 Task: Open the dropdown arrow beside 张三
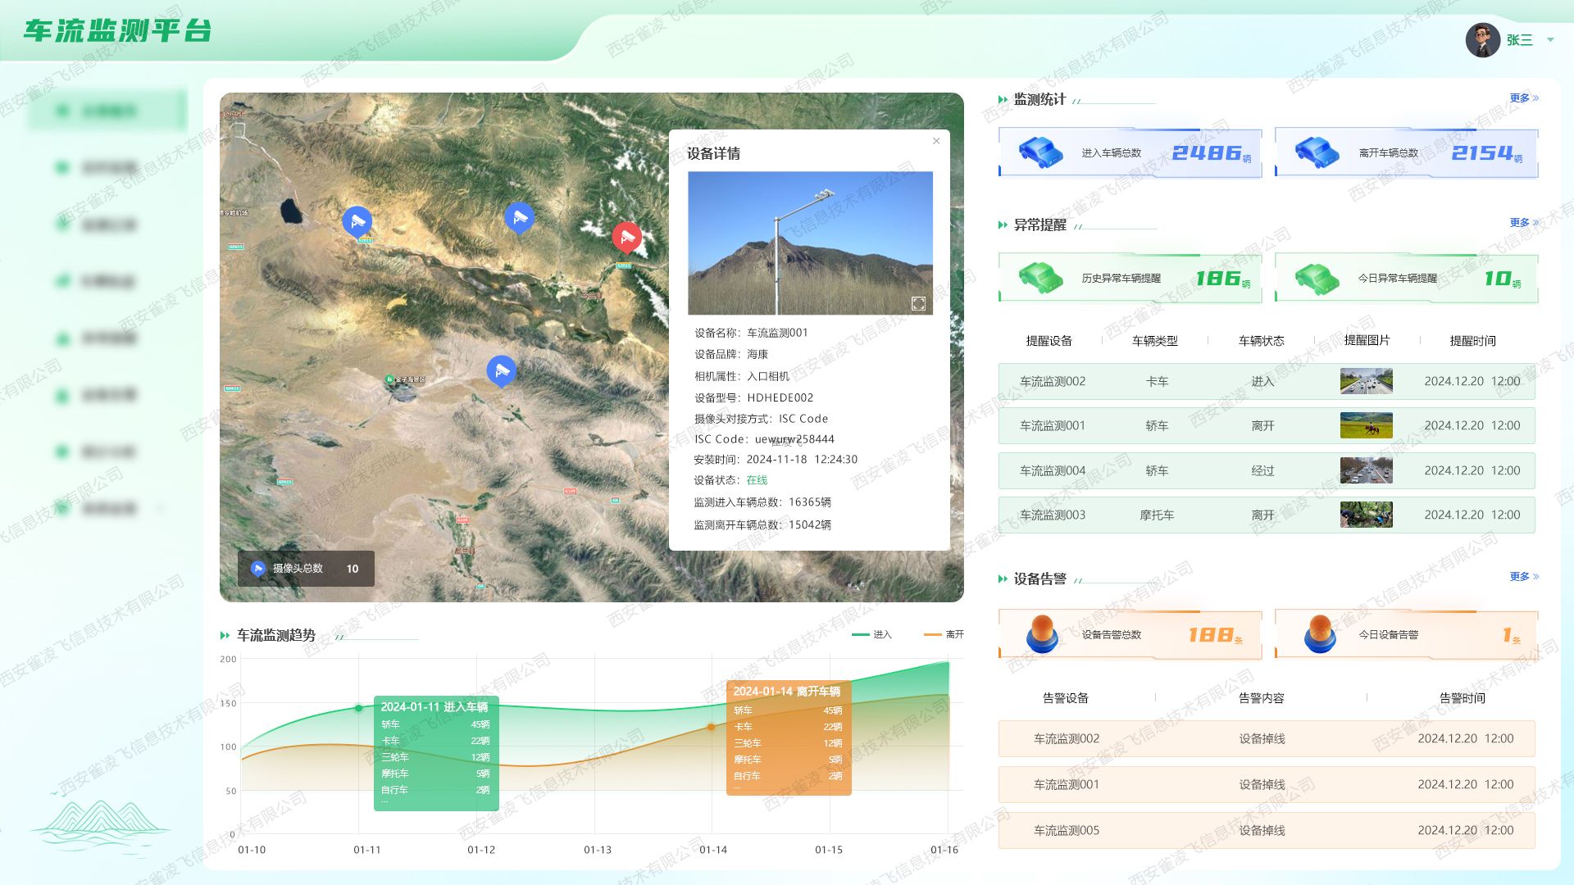(1550, 39)
